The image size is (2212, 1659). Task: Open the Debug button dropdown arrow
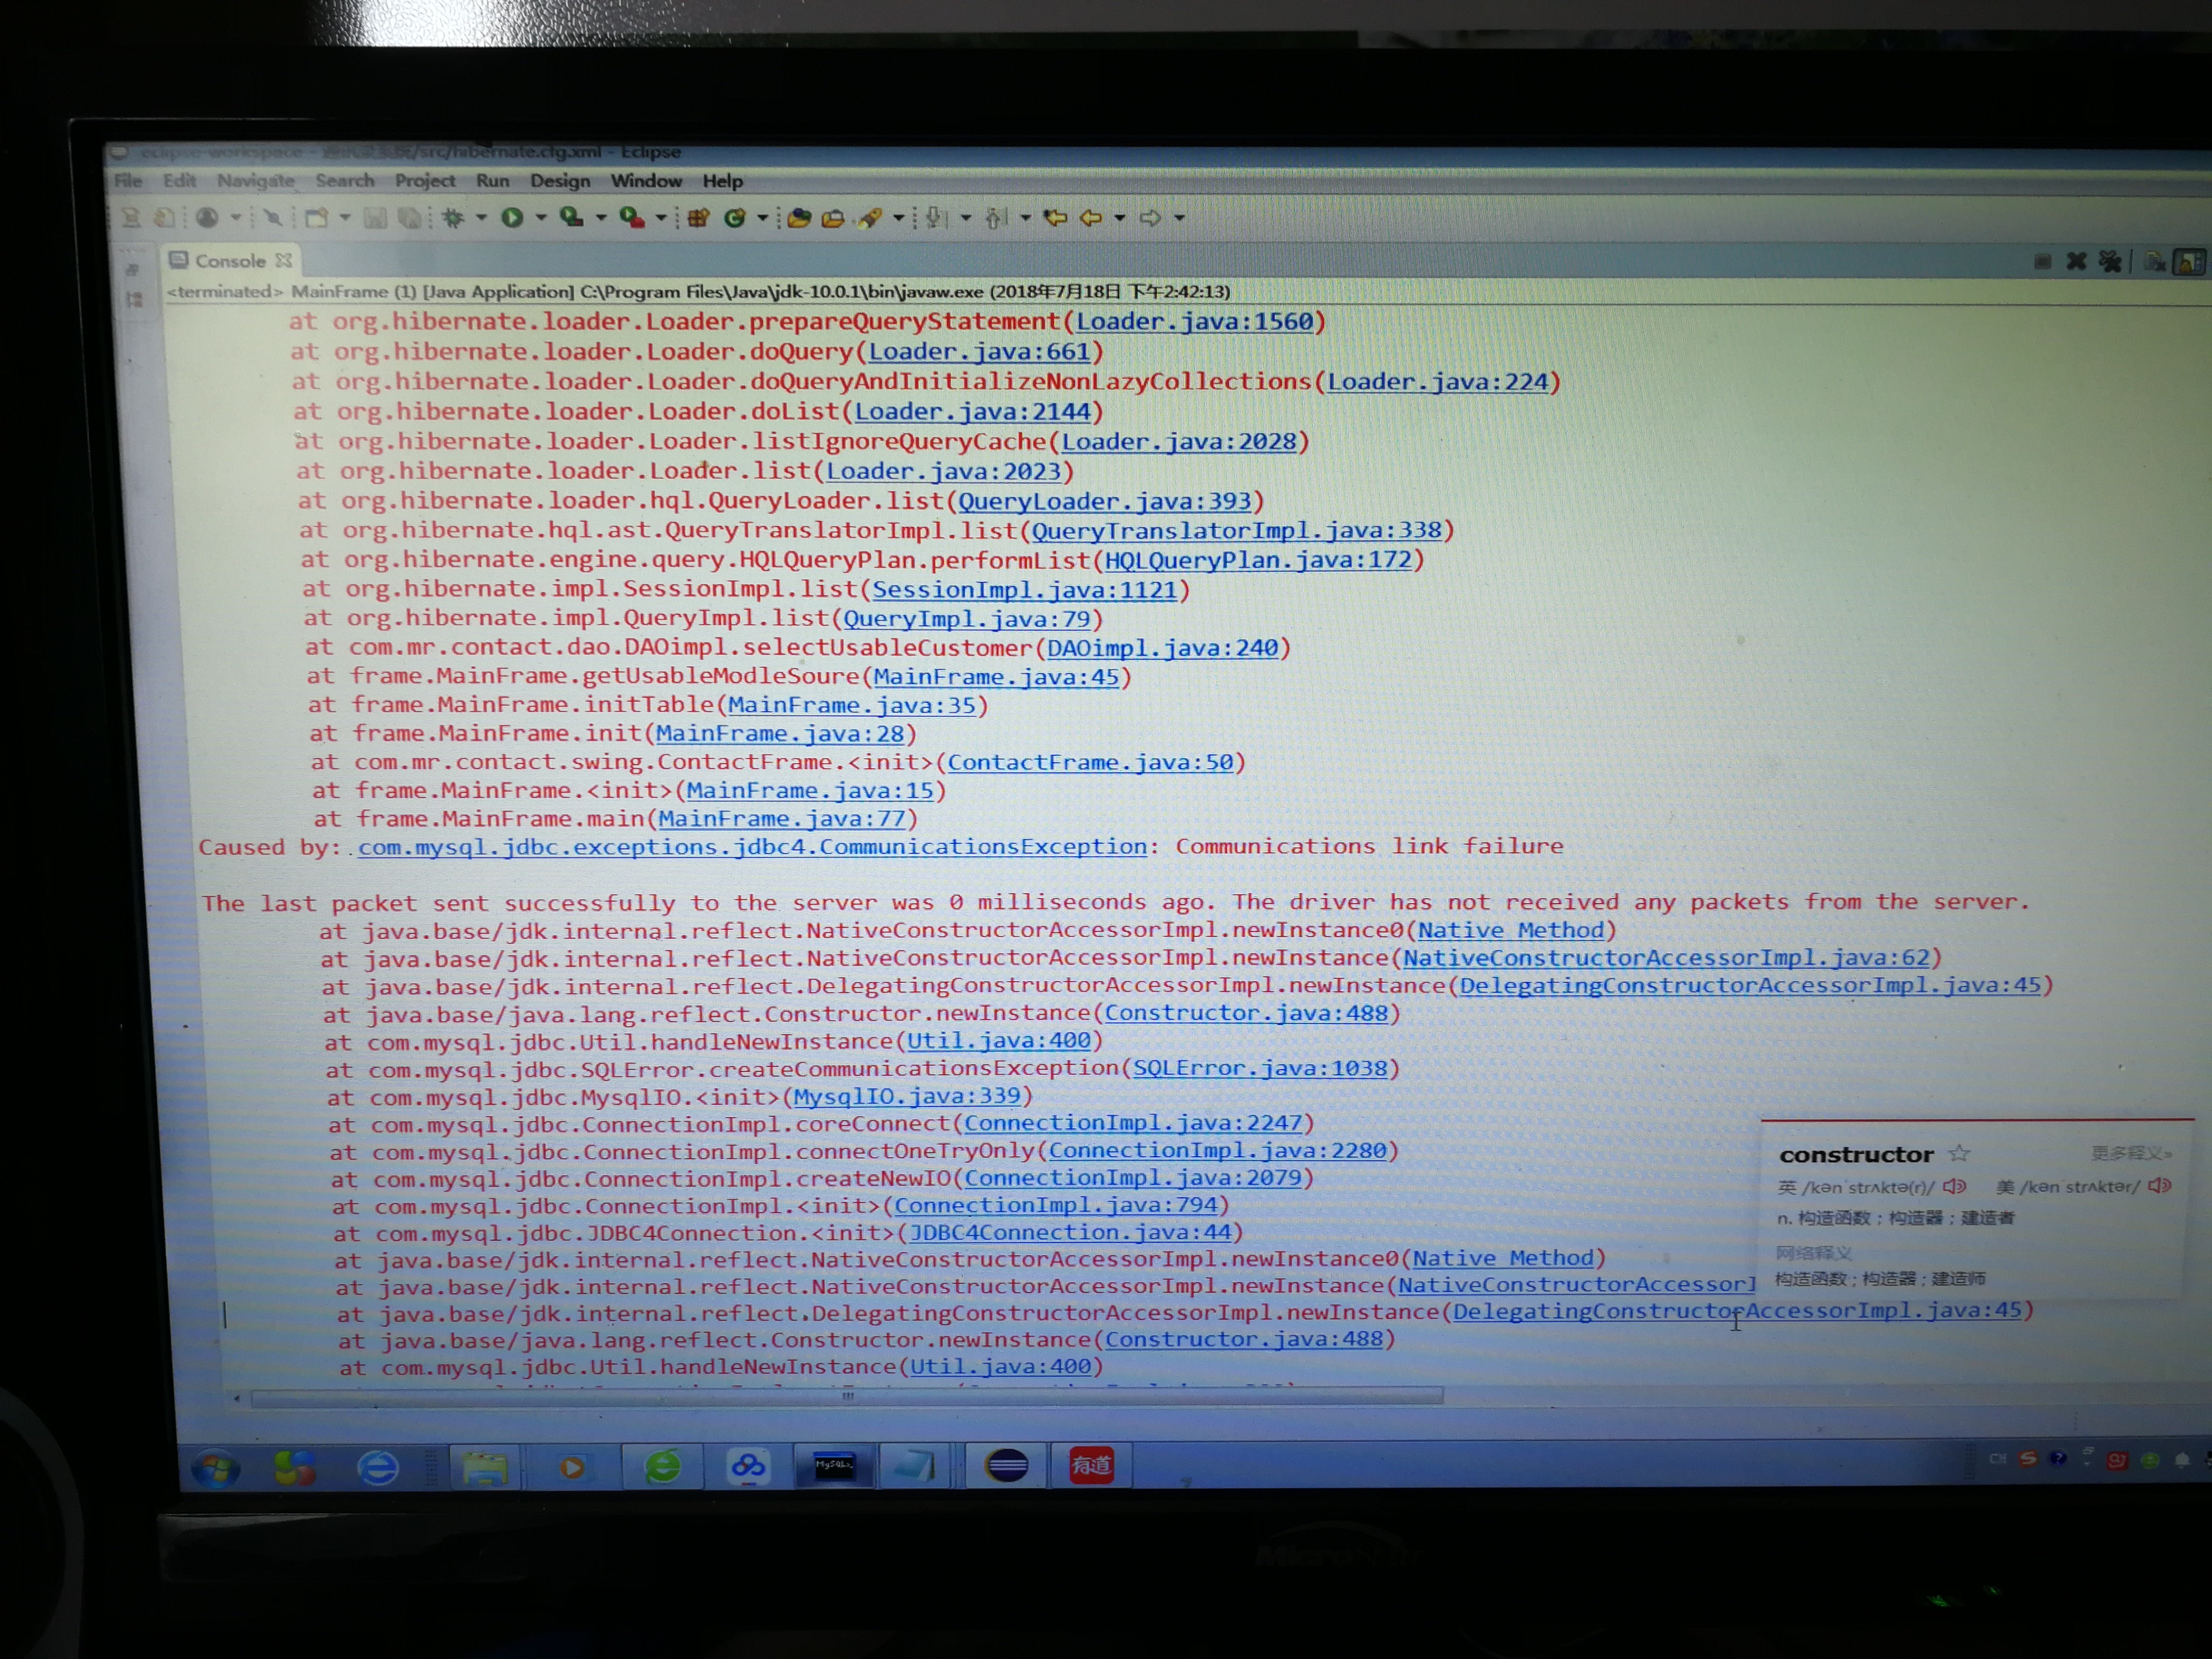(x=481, y=217)
